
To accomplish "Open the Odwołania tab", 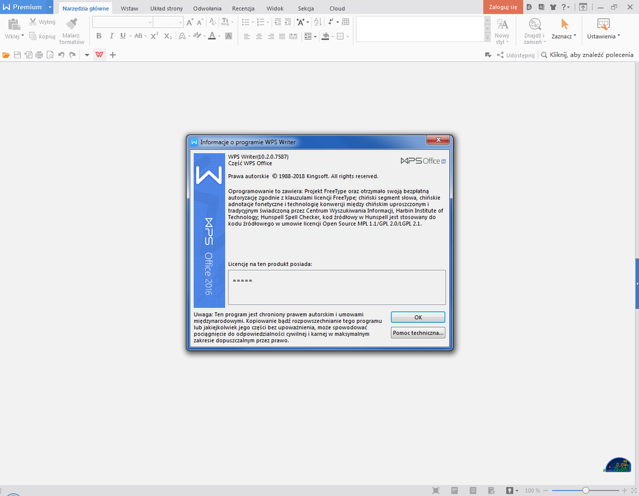I will (207, 8).
